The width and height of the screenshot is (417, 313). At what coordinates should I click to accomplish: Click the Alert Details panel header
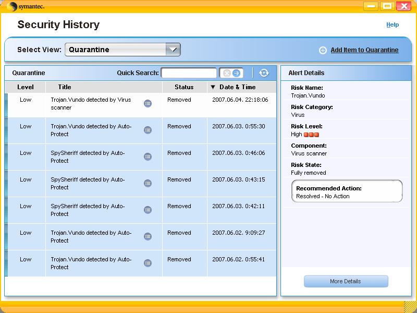tap(346, 73)
